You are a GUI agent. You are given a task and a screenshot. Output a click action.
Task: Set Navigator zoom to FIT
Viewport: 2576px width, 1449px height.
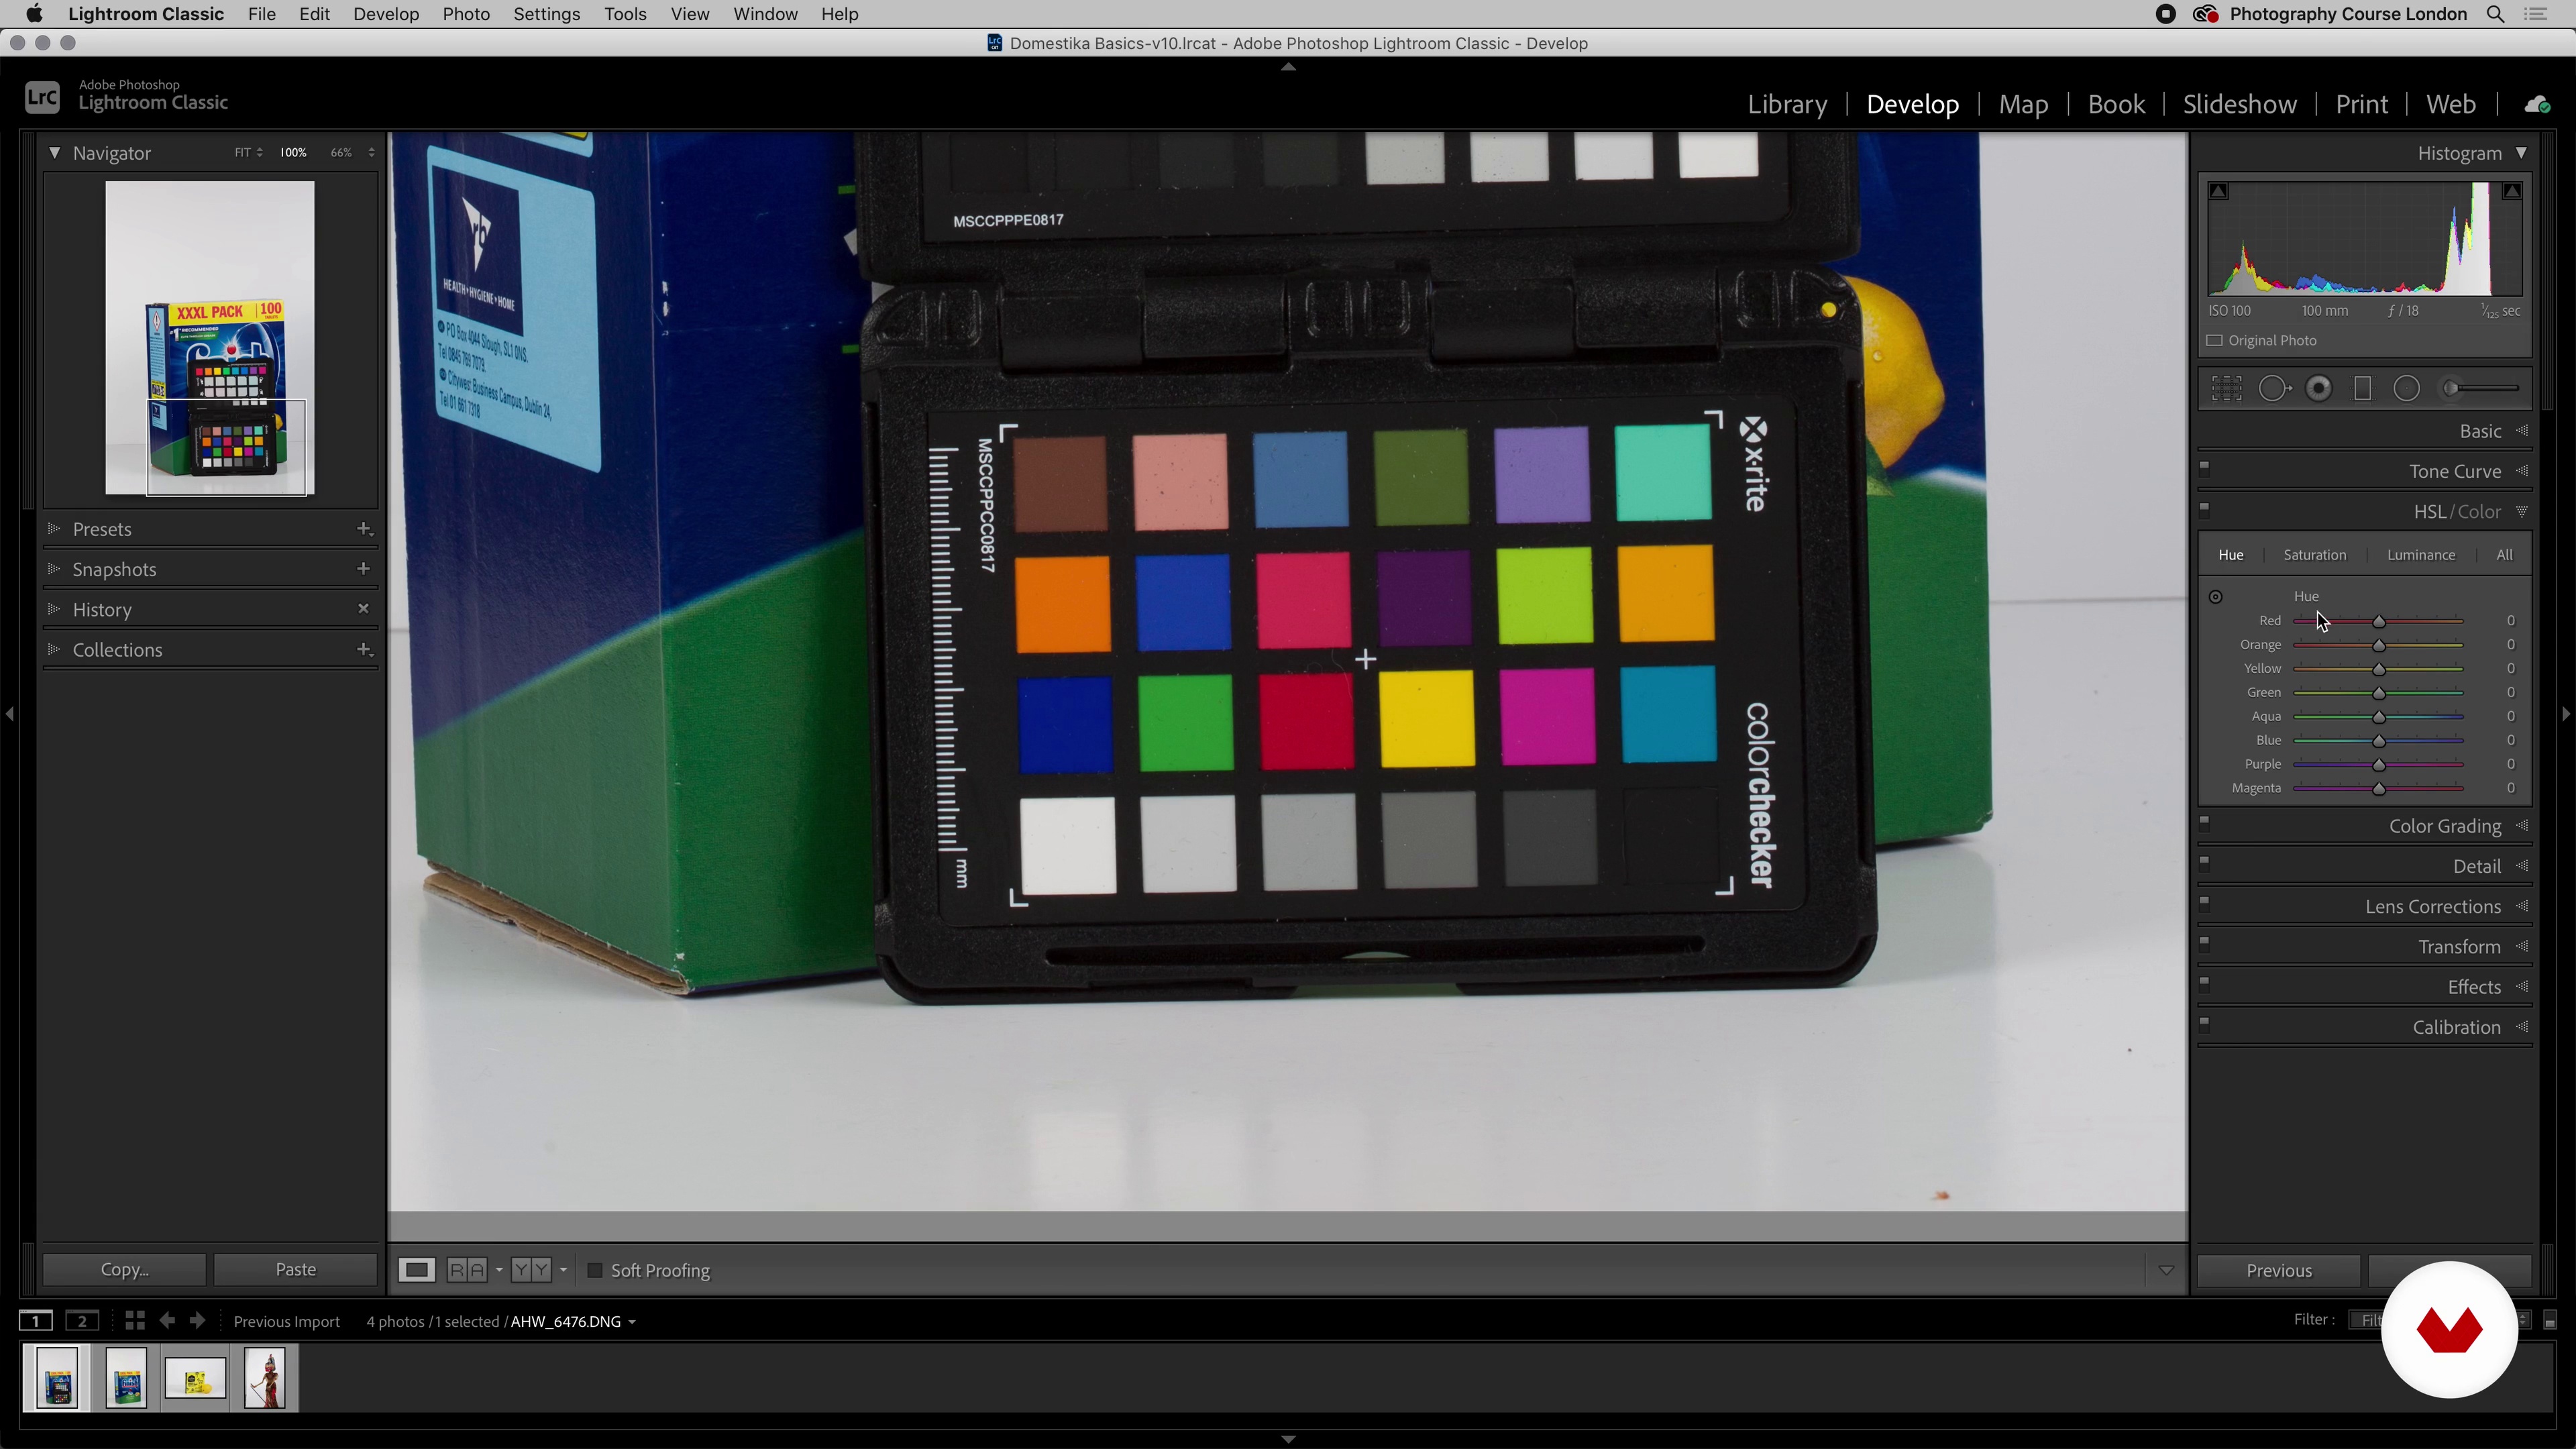(x=243, y=153)
